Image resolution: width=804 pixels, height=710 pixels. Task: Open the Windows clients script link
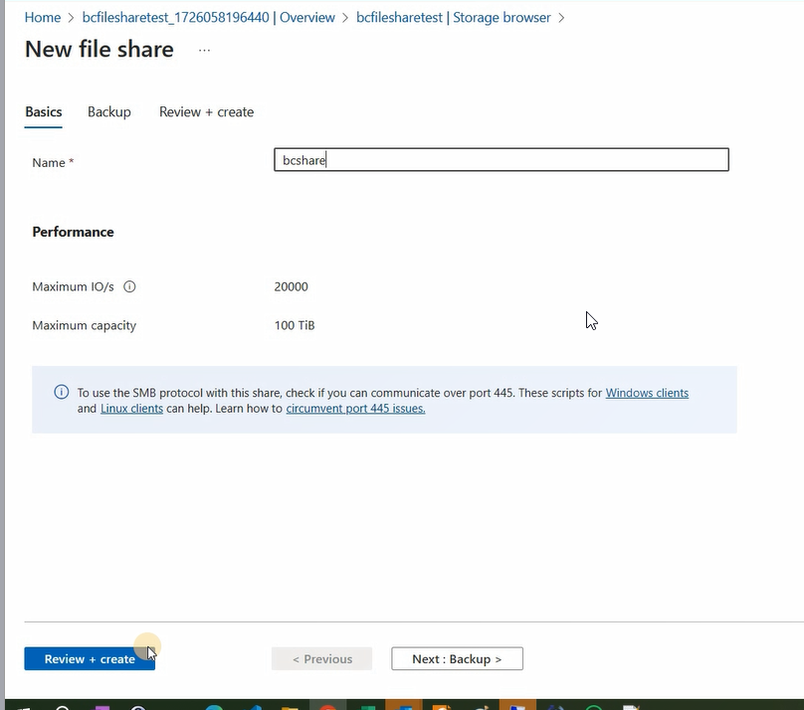point(647,393)
